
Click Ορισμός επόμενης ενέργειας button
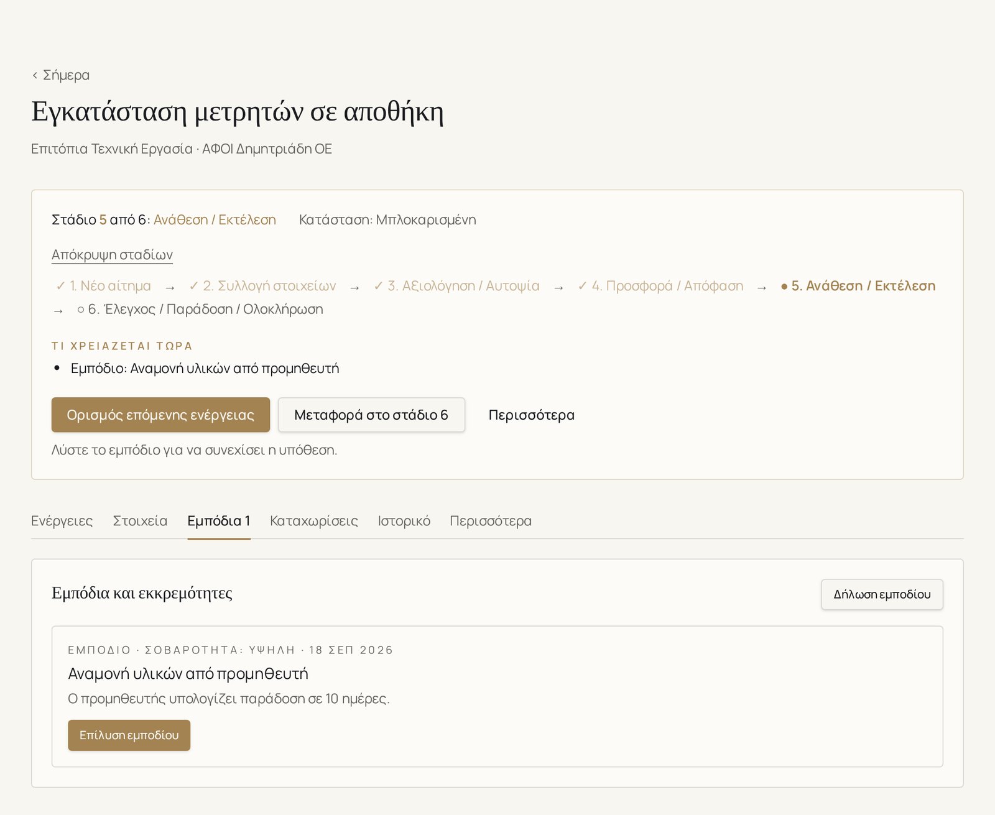click(x=160, y=415)
